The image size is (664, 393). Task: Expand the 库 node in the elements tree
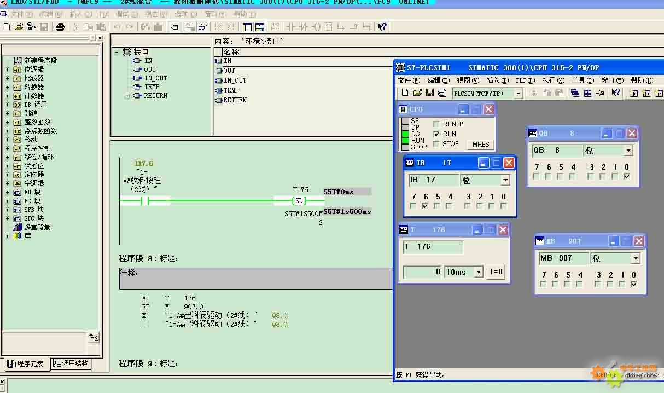coord(7,236)
